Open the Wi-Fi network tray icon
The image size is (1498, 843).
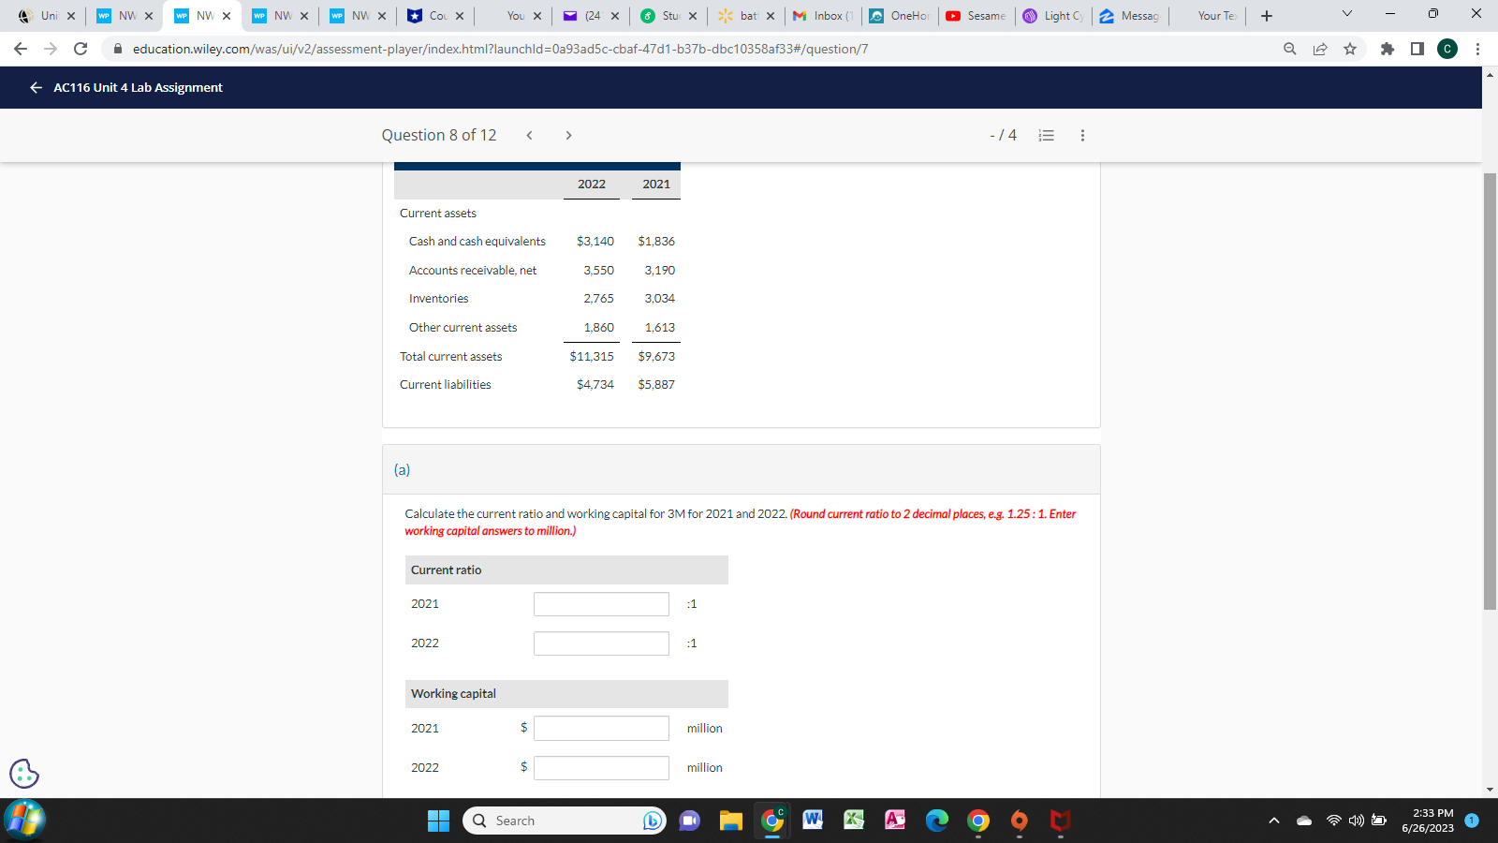point(1333,821)
